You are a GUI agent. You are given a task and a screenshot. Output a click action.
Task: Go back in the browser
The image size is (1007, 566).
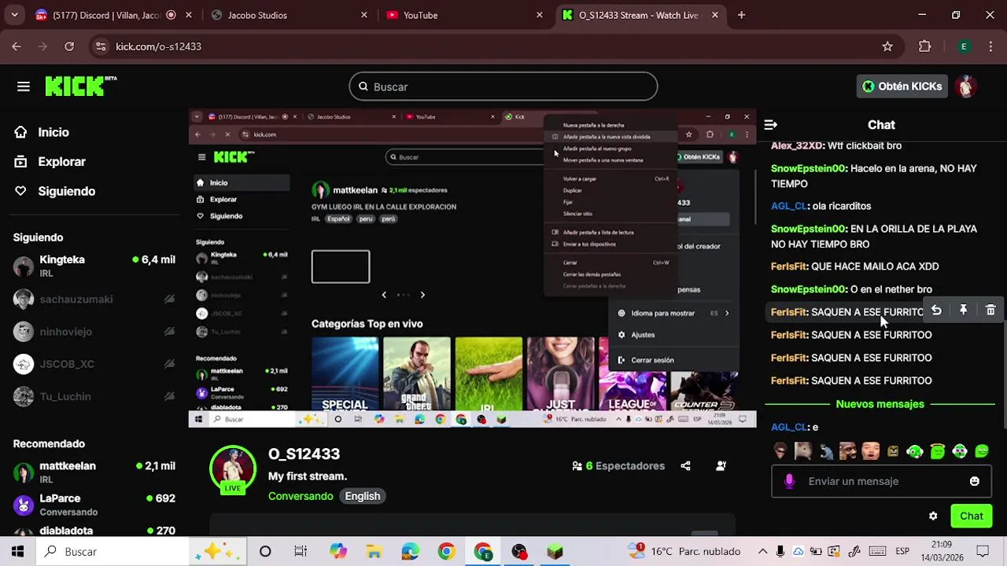click(x=16, y=46)
